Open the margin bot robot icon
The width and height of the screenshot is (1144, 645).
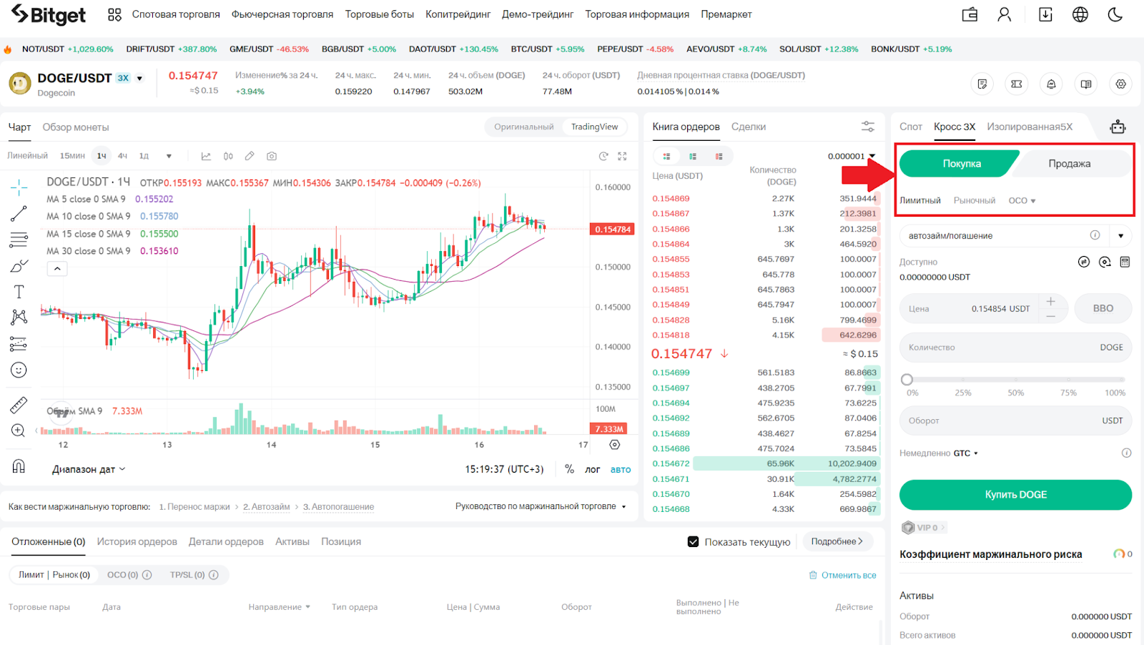coord(1118,127)
